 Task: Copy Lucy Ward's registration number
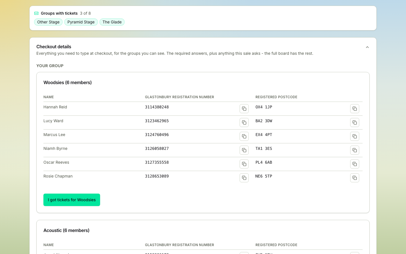click(244, 122)
